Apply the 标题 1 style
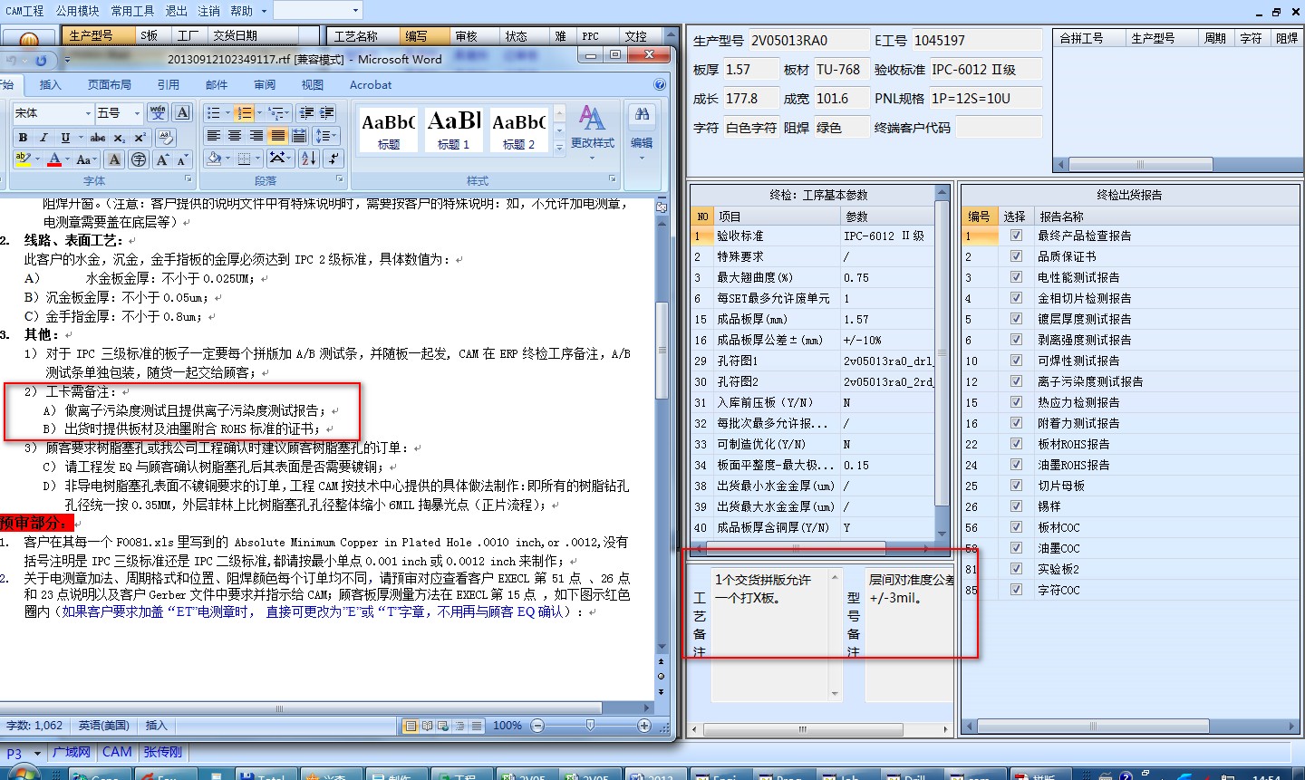1305x780 pixels. click(453, 129)
